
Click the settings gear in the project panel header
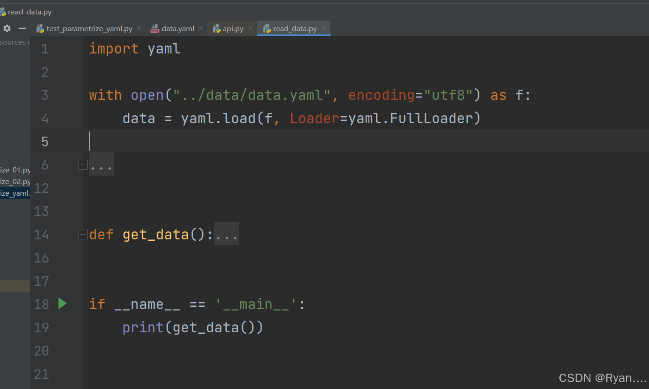pyautogui.click(x=7, y=28)
